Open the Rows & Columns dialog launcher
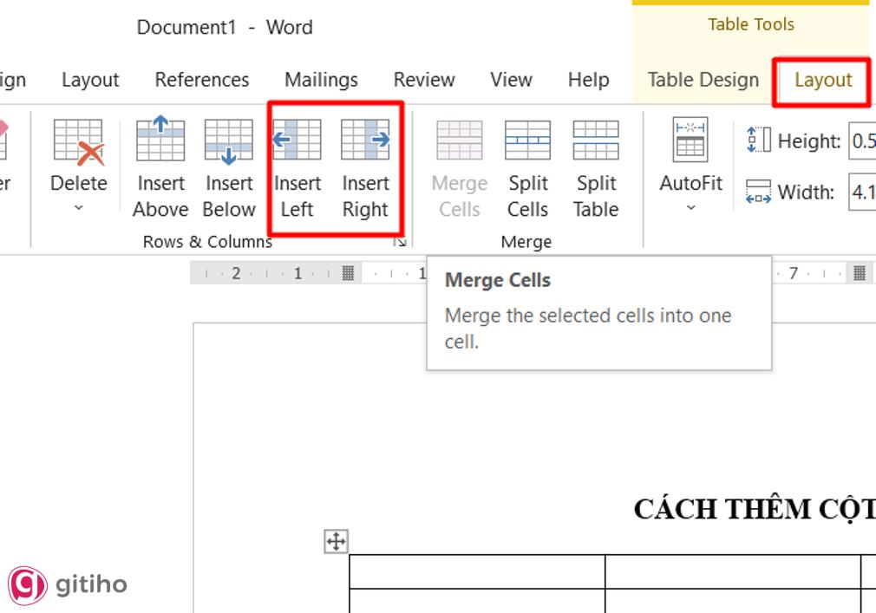Screen dimensions: 876x613 [x=400, y=242]
